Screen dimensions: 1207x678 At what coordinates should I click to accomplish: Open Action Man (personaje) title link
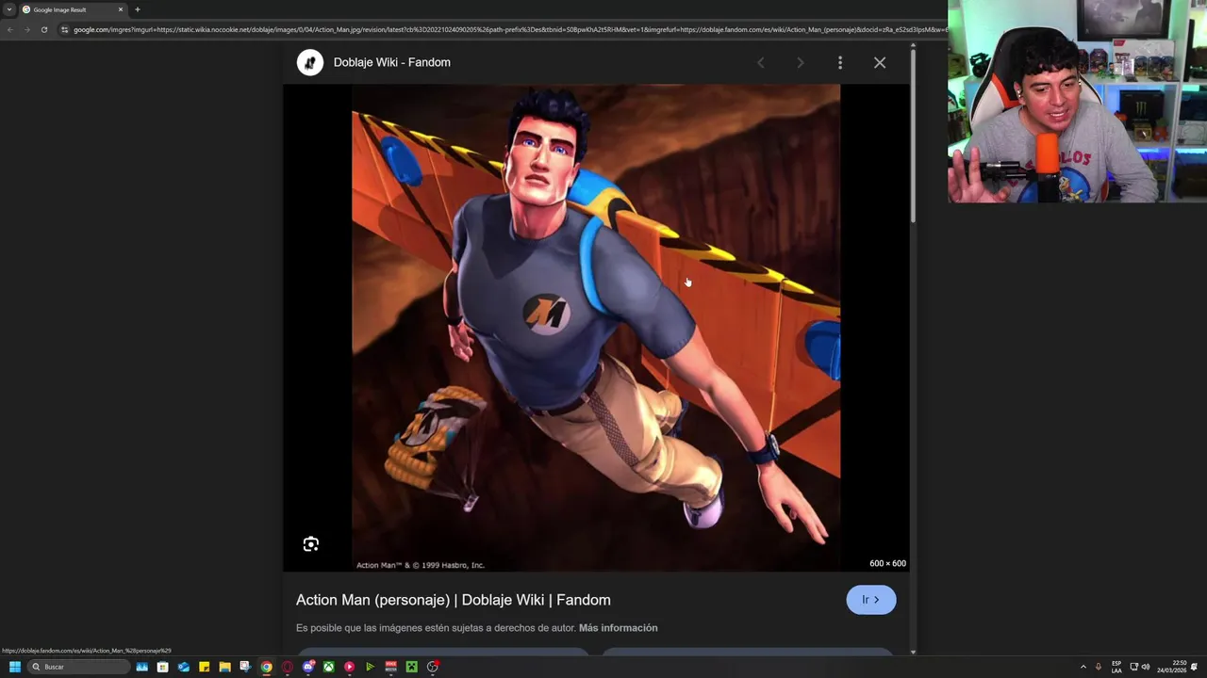coord(454,600)
